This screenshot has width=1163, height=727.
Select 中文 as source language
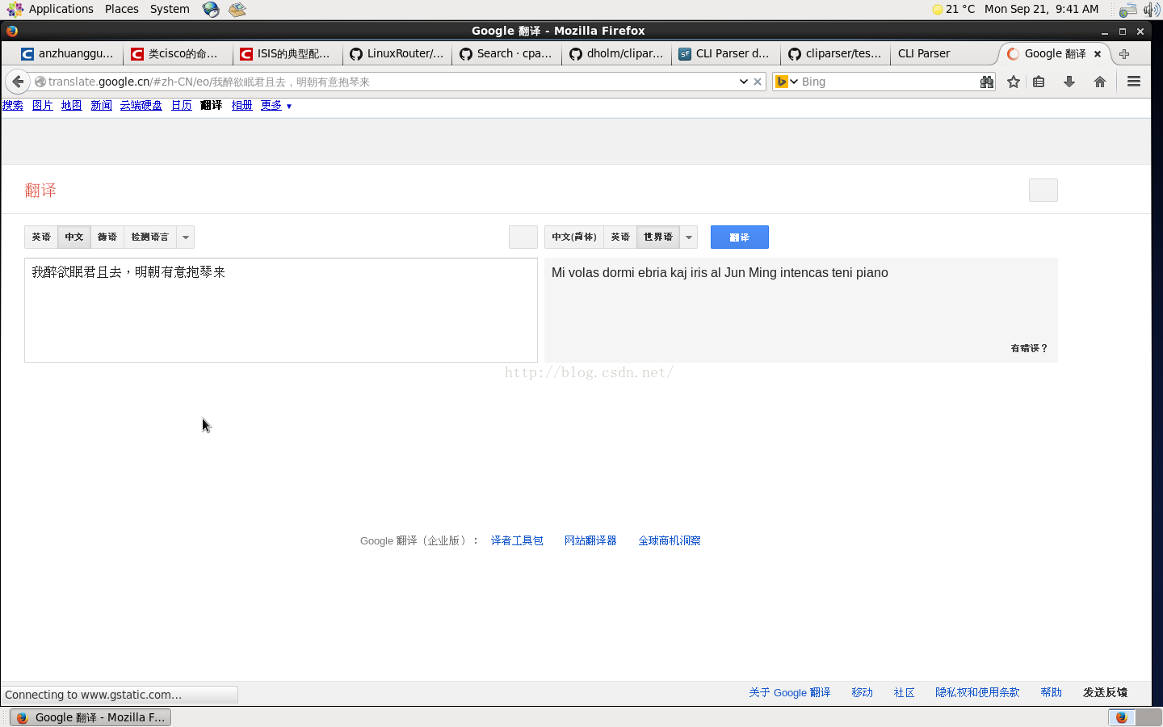coord(74,237)
